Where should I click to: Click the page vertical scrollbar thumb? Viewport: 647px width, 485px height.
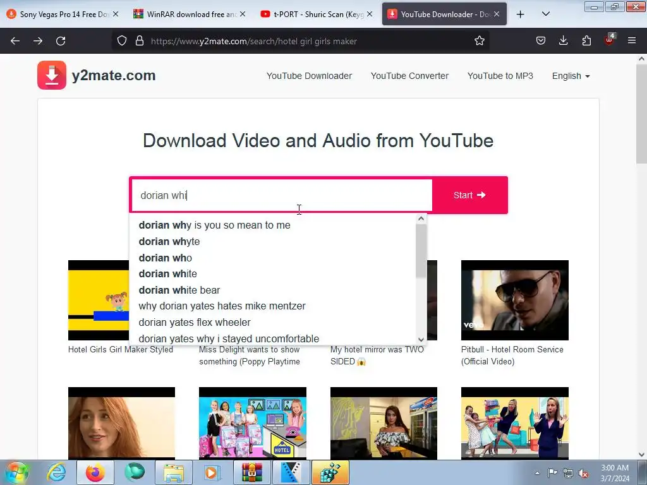(x=641, y=114)
